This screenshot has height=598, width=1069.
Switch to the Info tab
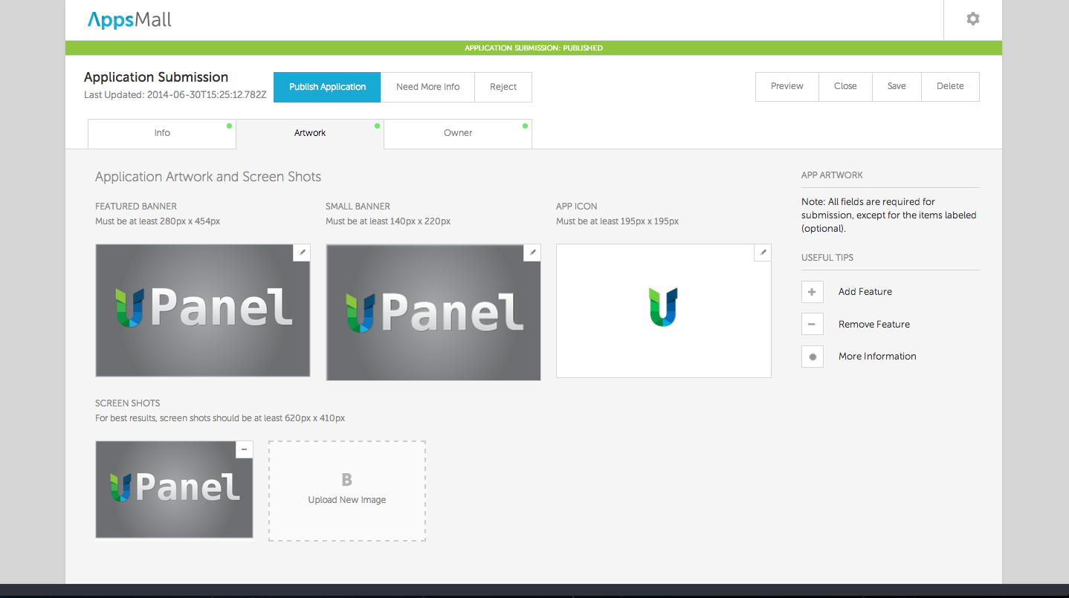click(x=162, y=134)
